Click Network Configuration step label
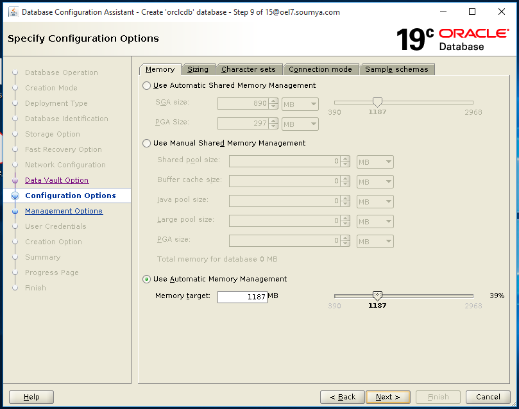Image resolution: width=519 pixels, height=409 pixels. click(x=65, y=165)
